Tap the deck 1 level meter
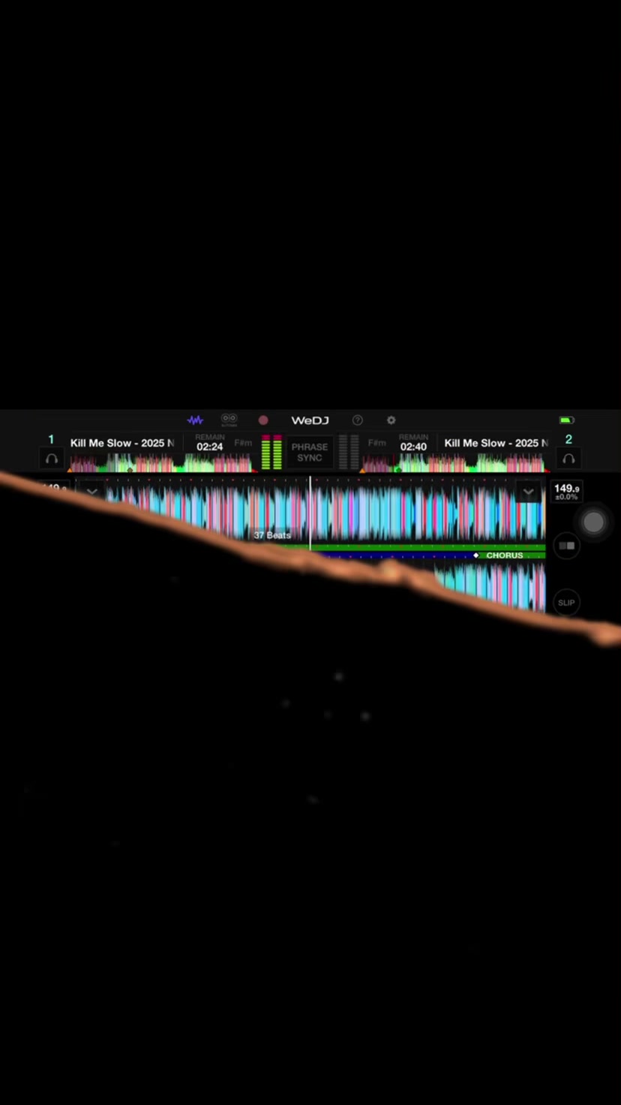Image resolution: width=621 pixels, height=1105 pixels. (271, 452)
